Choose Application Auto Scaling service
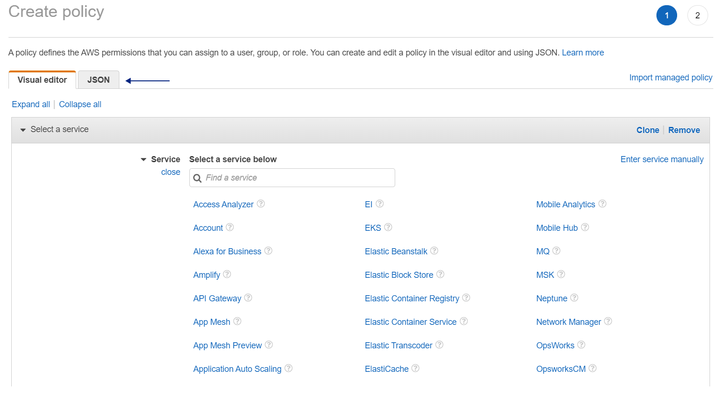 pyautogui.click(x=237, y=369)
